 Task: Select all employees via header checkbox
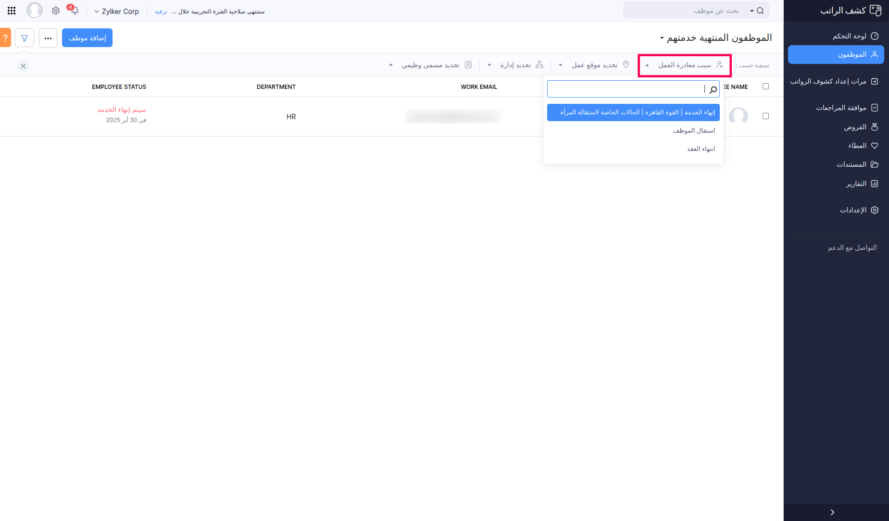(765, 87)
